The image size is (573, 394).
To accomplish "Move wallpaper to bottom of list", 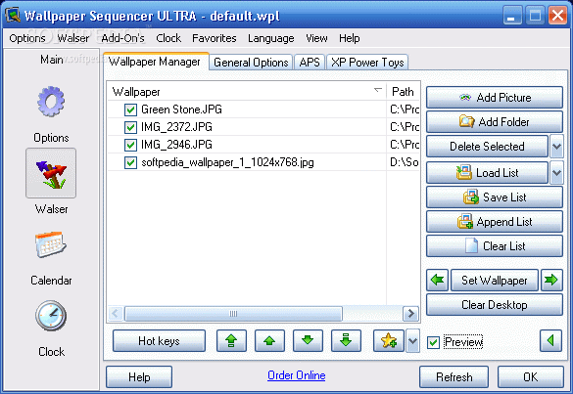I will click(x=346, y=341).
